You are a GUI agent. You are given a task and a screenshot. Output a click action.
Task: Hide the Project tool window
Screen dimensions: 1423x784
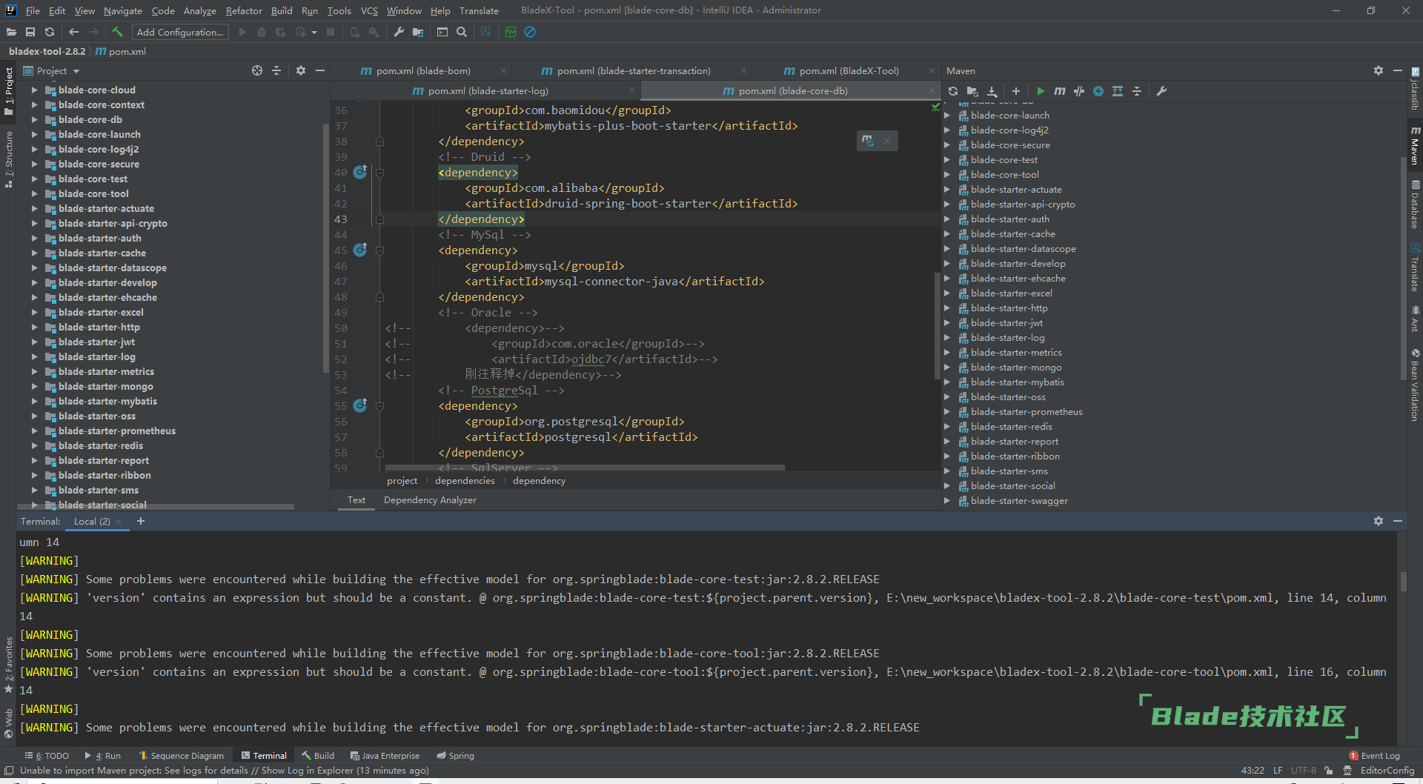click(x=320, y=70)
